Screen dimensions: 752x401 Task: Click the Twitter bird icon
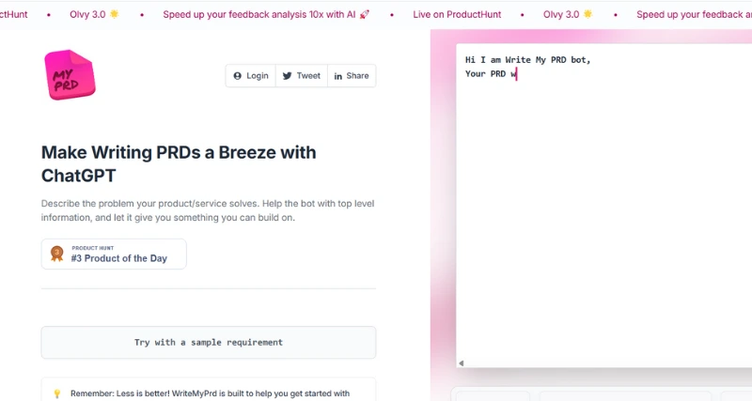288,76
